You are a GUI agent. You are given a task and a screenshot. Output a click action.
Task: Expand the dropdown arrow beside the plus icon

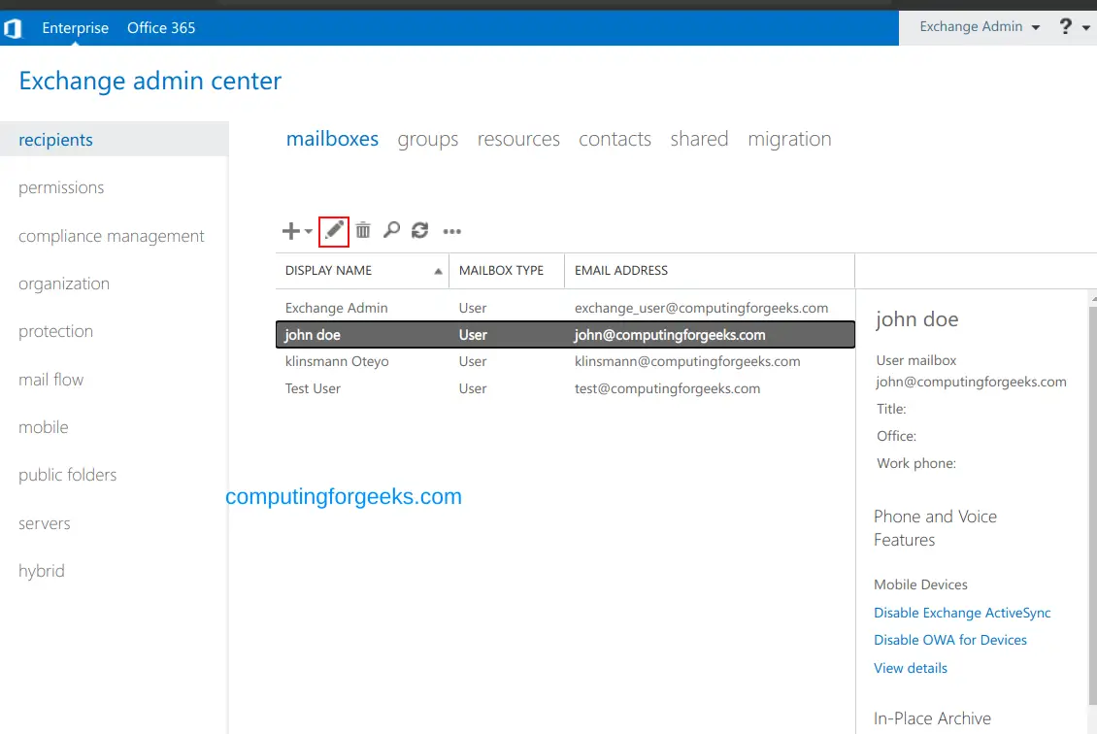coord(309,232)
